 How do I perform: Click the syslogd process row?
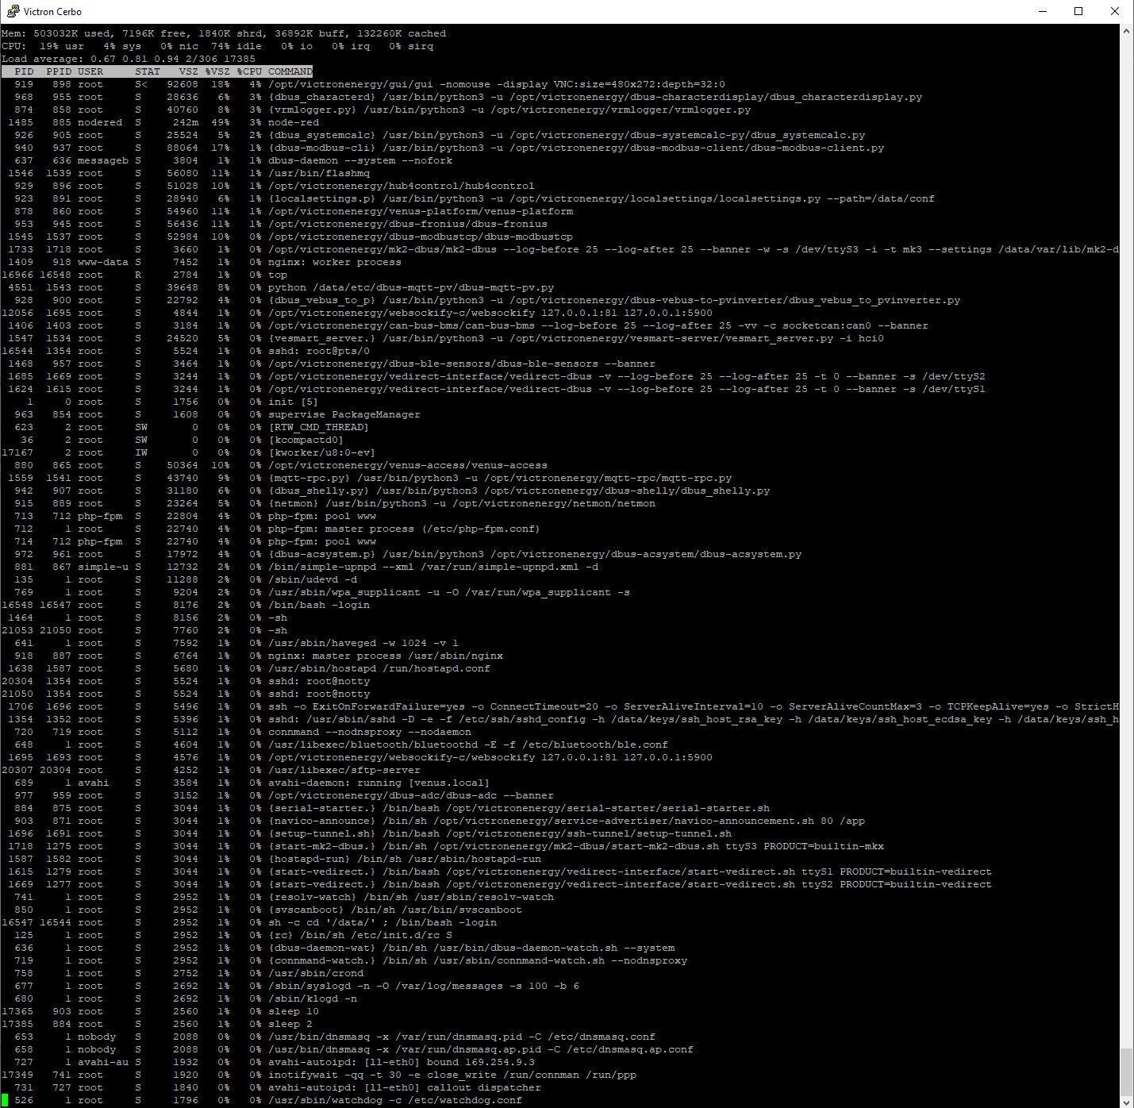[290, 986]
